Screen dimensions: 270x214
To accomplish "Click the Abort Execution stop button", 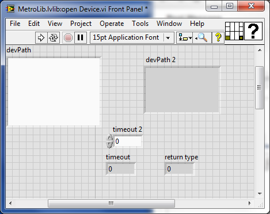I will tap(68, 37).
